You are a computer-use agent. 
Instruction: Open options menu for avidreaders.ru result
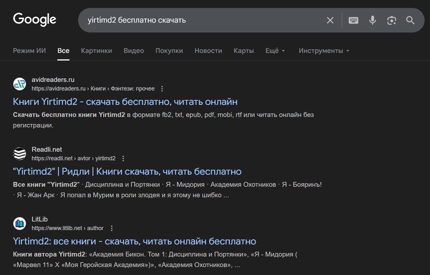162,89
